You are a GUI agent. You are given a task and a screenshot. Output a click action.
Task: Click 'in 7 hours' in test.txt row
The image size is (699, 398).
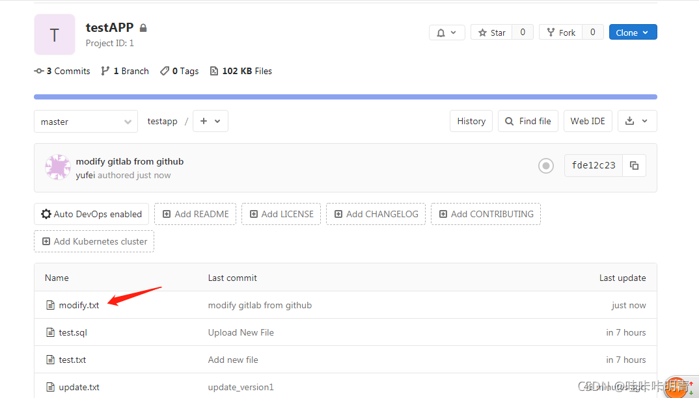626,360
